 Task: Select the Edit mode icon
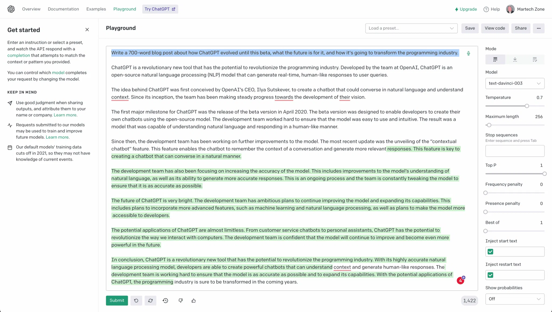click(534, 60)
